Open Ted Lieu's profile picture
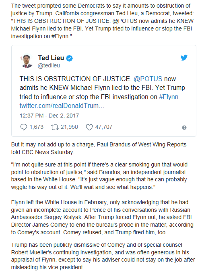The image size is (202, 274). click(27, 61)
